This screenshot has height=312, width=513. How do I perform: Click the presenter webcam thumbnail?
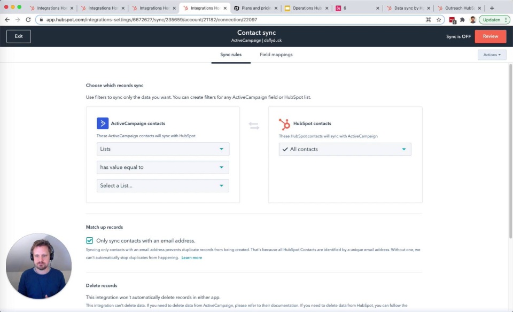click(38, 266)
